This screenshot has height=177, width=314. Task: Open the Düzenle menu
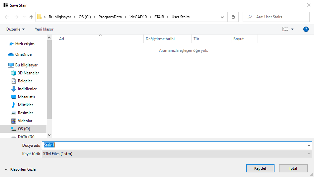tap(15, 29)
